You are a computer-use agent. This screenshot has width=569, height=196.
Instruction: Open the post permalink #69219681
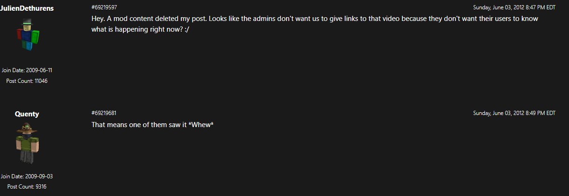104,113
